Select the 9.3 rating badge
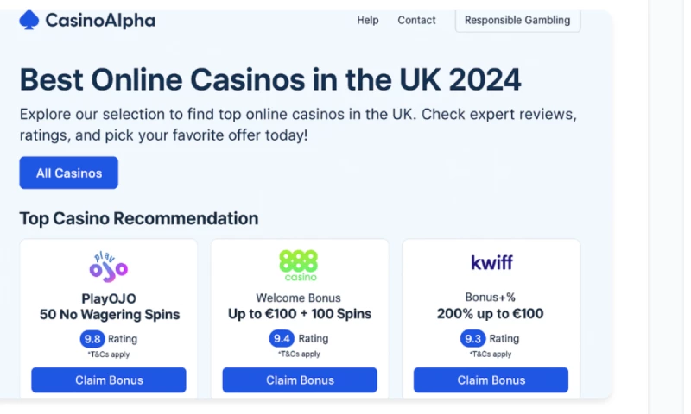 point(473,339)
